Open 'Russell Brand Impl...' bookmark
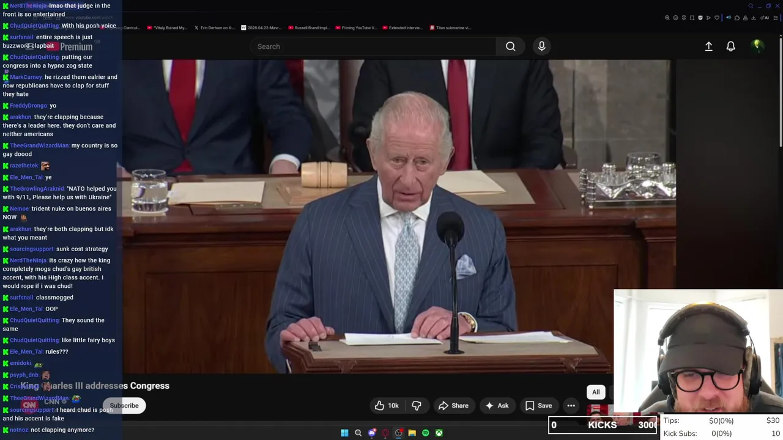This screenshot has width=783, height=440. coord(308,28)
